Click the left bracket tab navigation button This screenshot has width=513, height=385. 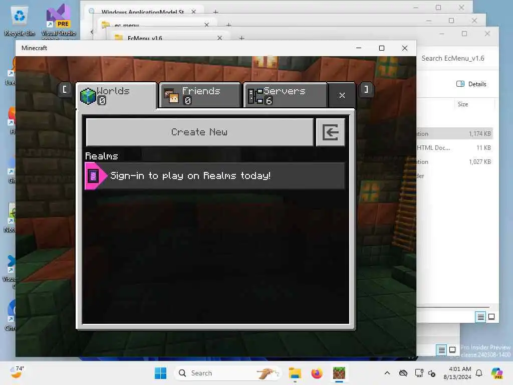pos(65,89)
